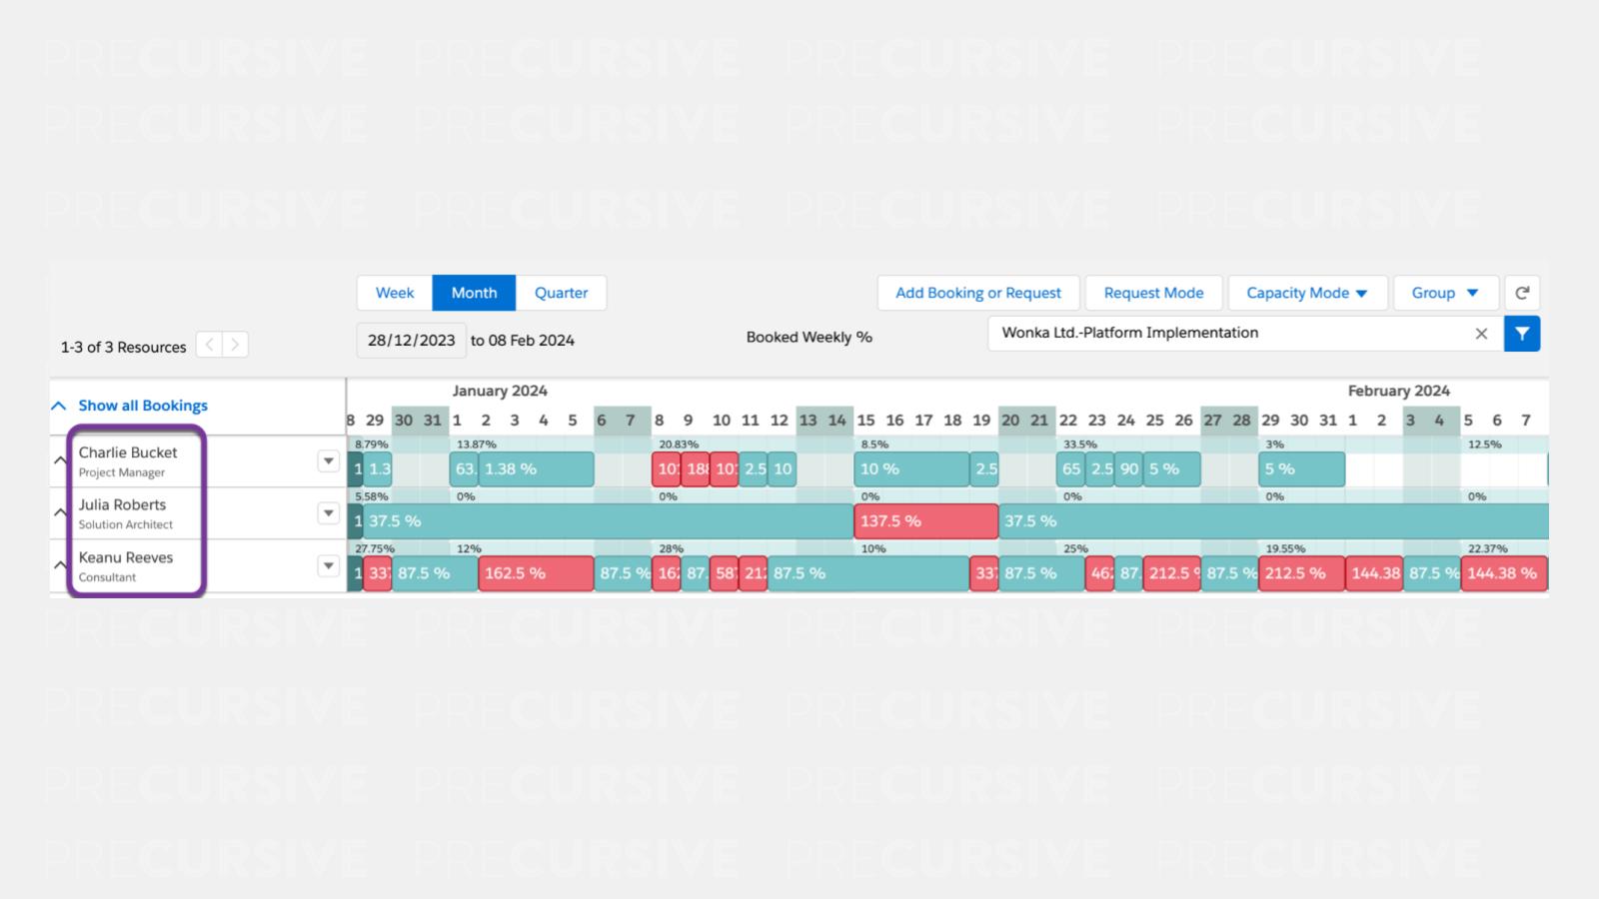Select the Month view tab

(x=474, y=293)
